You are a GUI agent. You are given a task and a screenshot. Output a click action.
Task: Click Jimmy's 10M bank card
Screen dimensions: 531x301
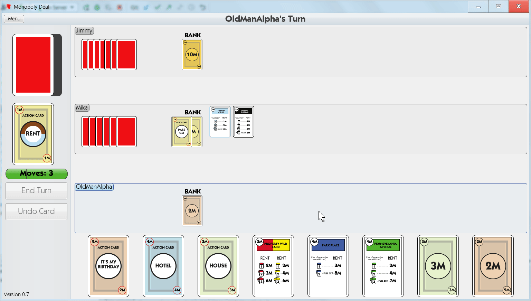point(192,55)
